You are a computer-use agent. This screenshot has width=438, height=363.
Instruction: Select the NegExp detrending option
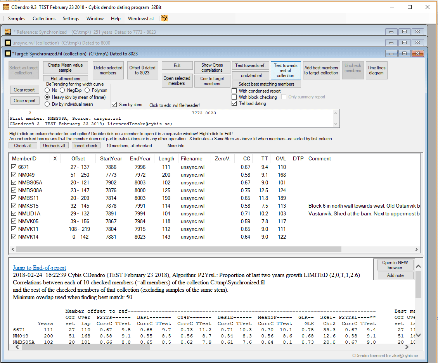[x=62, y=90]
